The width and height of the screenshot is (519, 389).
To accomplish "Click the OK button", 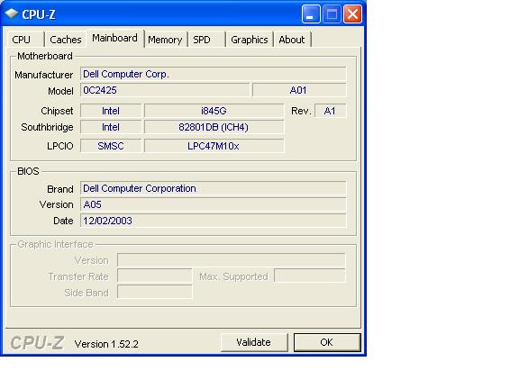I will coord(327,342).
